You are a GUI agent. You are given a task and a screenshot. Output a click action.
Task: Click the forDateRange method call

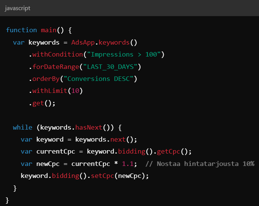(56, 67)
